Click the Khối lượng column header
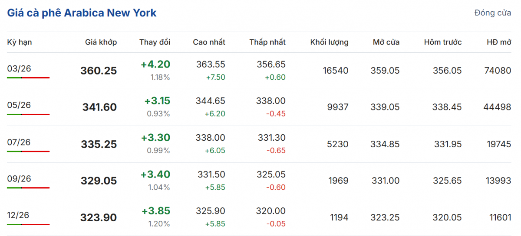521x236 pixels. [329, 42]
